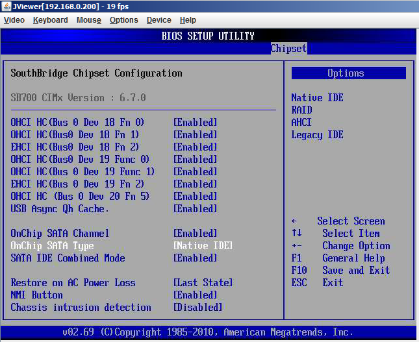Viewport: 419px width, 342px height.
Task: Click the EHCI HC(Bus0 Dev 18 Fn 2) label
Action: coord(75,147)
